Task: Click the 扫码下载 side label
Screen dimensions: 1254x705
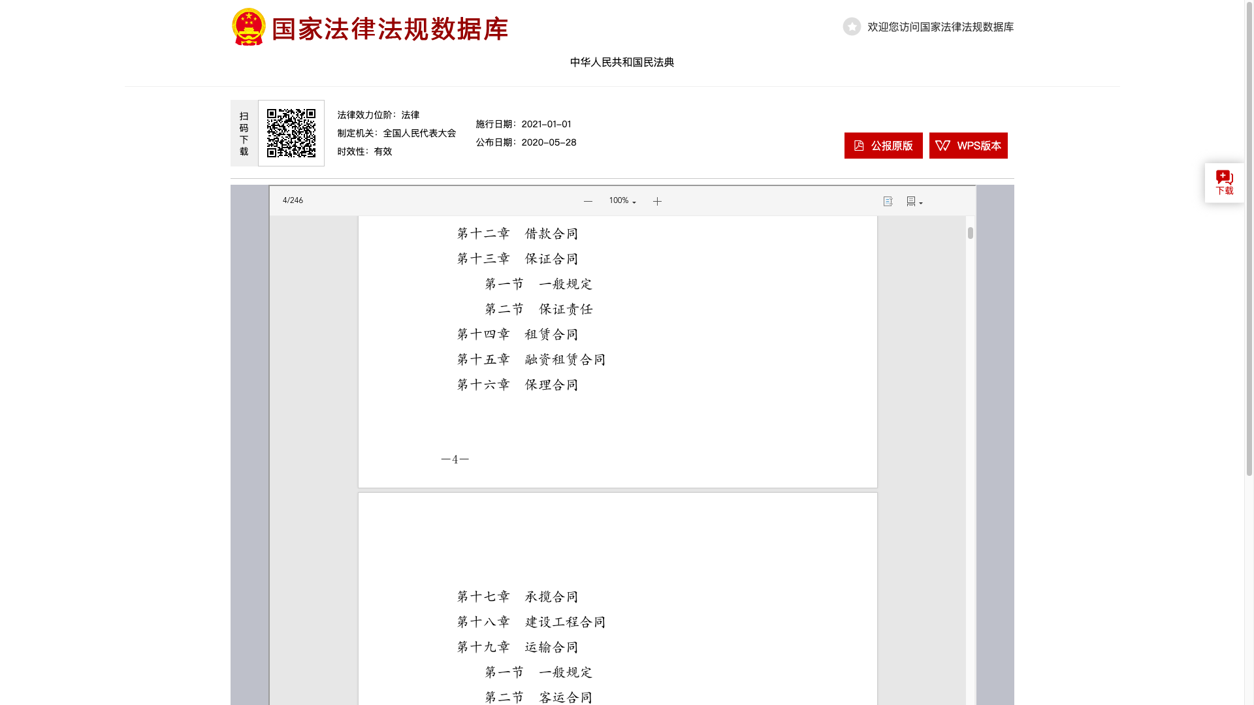Action: pyautogui.click(x=244, y=133)
